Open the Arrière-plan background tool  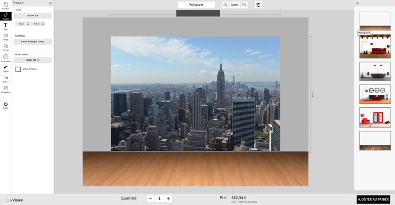click(6, 57)
